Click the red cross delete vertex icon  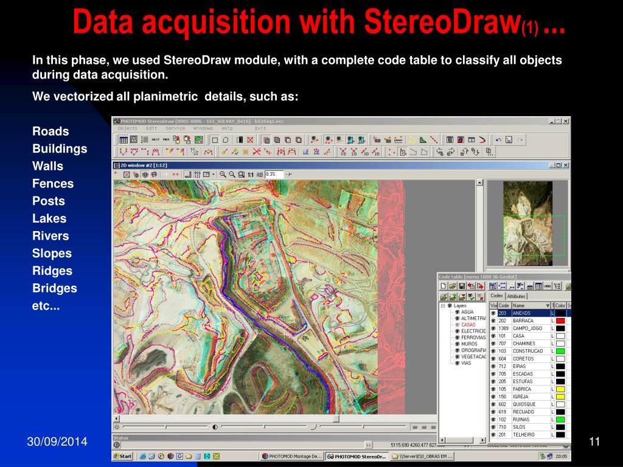coord(257,151)
